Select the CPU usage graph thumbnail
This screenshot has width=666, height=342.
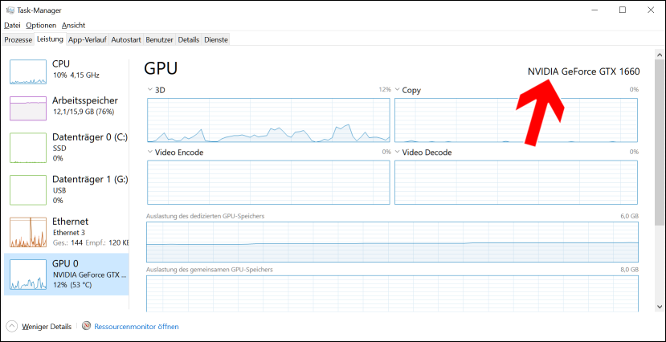coord(29,71)
